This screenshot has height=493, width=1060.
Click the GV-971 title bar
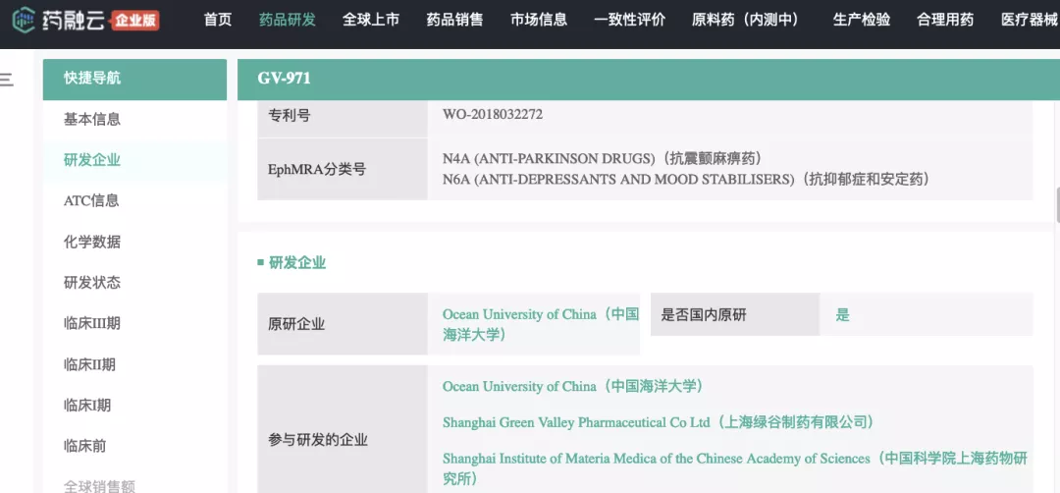coord(649,80)
